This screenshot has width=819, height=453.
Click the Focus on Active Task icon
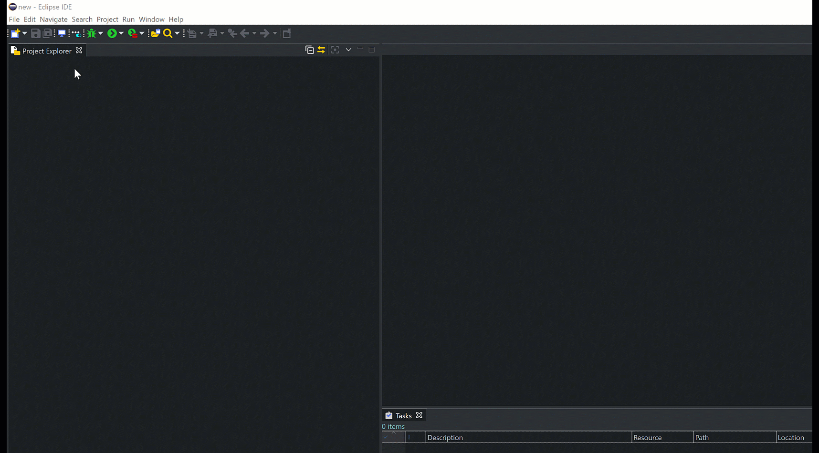click(x=335, y=50)
